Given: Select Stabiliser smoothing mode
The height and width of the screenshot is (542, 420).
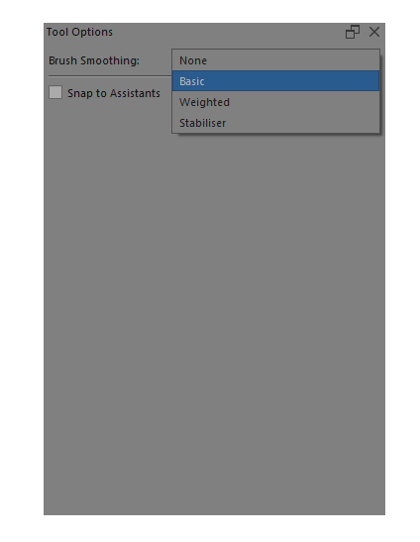Looking at the screenshot, I should pyautogui.click(x=275, y=123).
